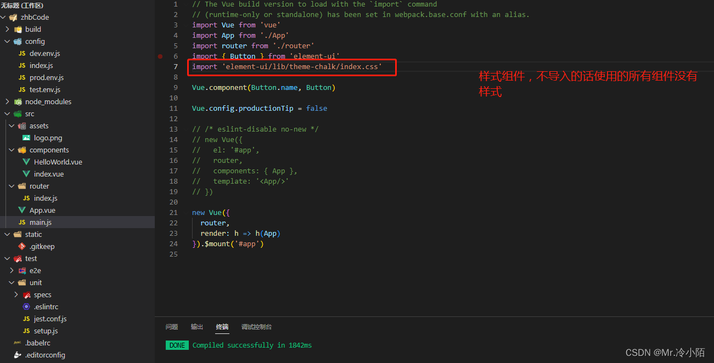Switch to the 终端 (Terminal) tab

[222, 327]
